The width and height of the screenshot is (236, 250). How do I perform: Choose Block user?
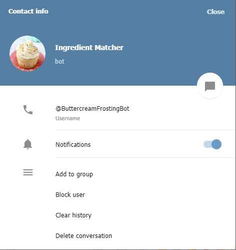point(70,195)
